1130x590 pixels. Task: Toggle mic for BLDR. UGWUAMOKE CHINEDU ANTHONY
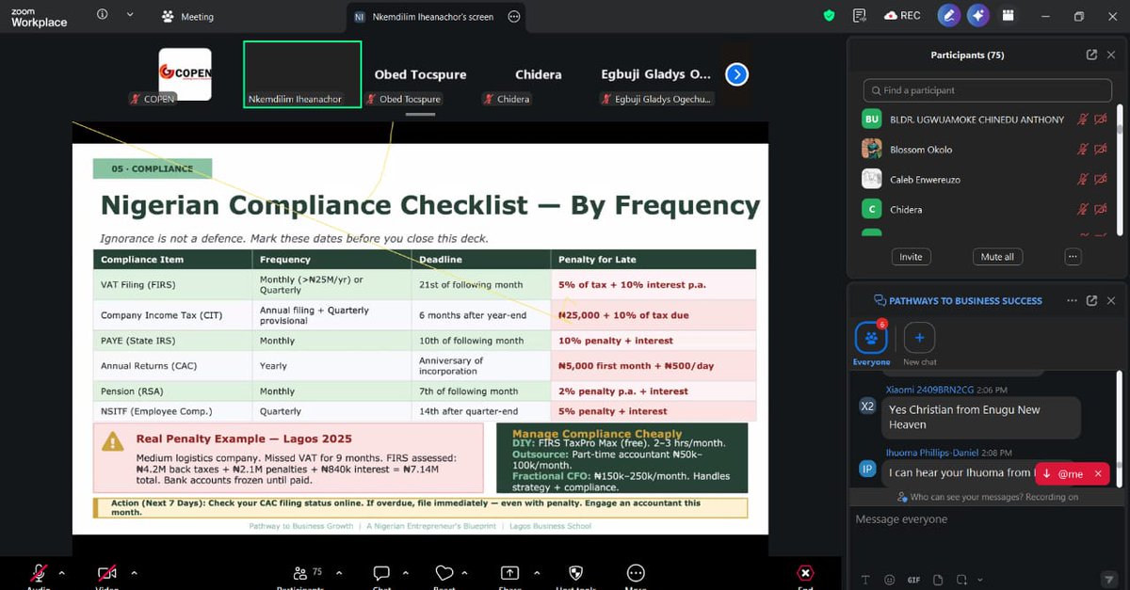click(x=1083, y=120)
